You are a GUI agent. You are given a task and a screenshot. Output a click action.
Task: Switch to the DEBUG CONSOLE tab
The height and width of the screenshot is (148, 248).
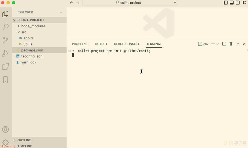[127, 44]
